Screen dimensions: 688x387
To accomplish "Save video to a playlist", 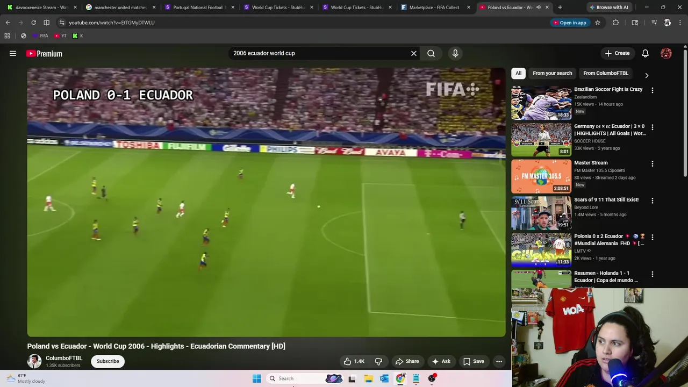I will click(x=474, y=361).
